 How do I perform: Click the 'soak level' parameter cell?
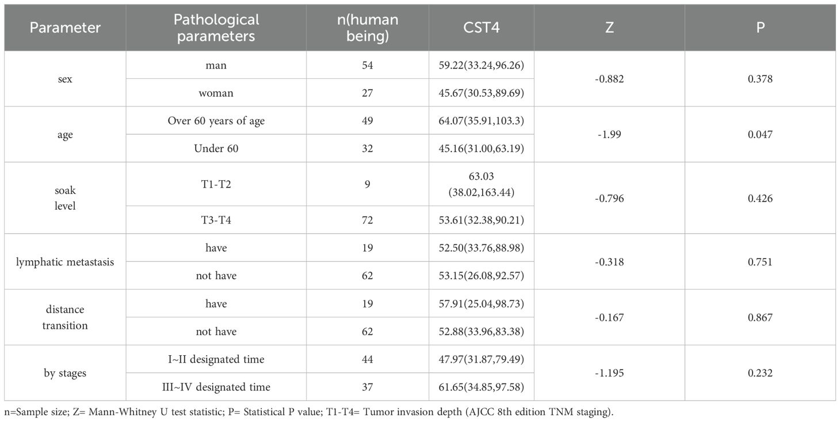tap(65, 197)
